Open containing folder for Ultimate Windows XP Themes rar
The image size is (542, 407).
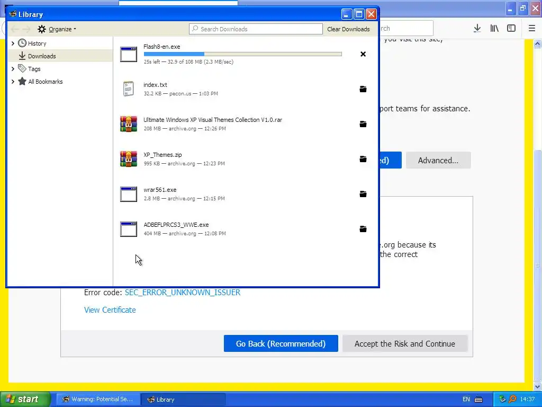363,124
